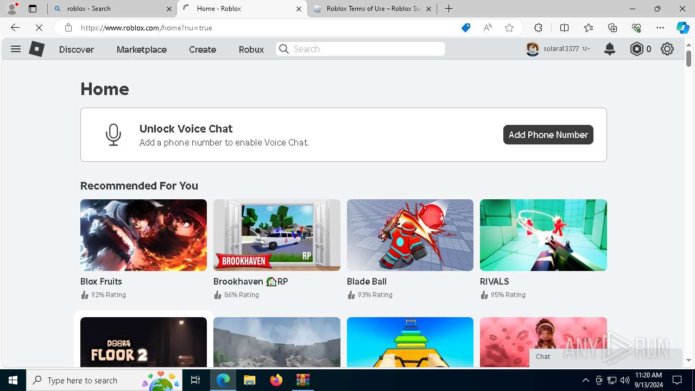Viewport: 695px width, 391px height.
Task: Close the roblox - Search tab
Action: click(169, 9)
